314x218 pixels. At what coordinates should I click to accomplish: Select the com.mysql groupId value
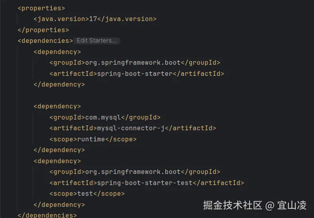[x=103, y=117]
